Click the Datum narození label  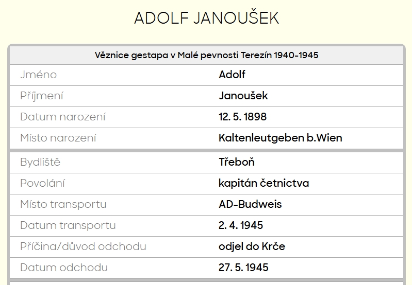coord(63,117)
